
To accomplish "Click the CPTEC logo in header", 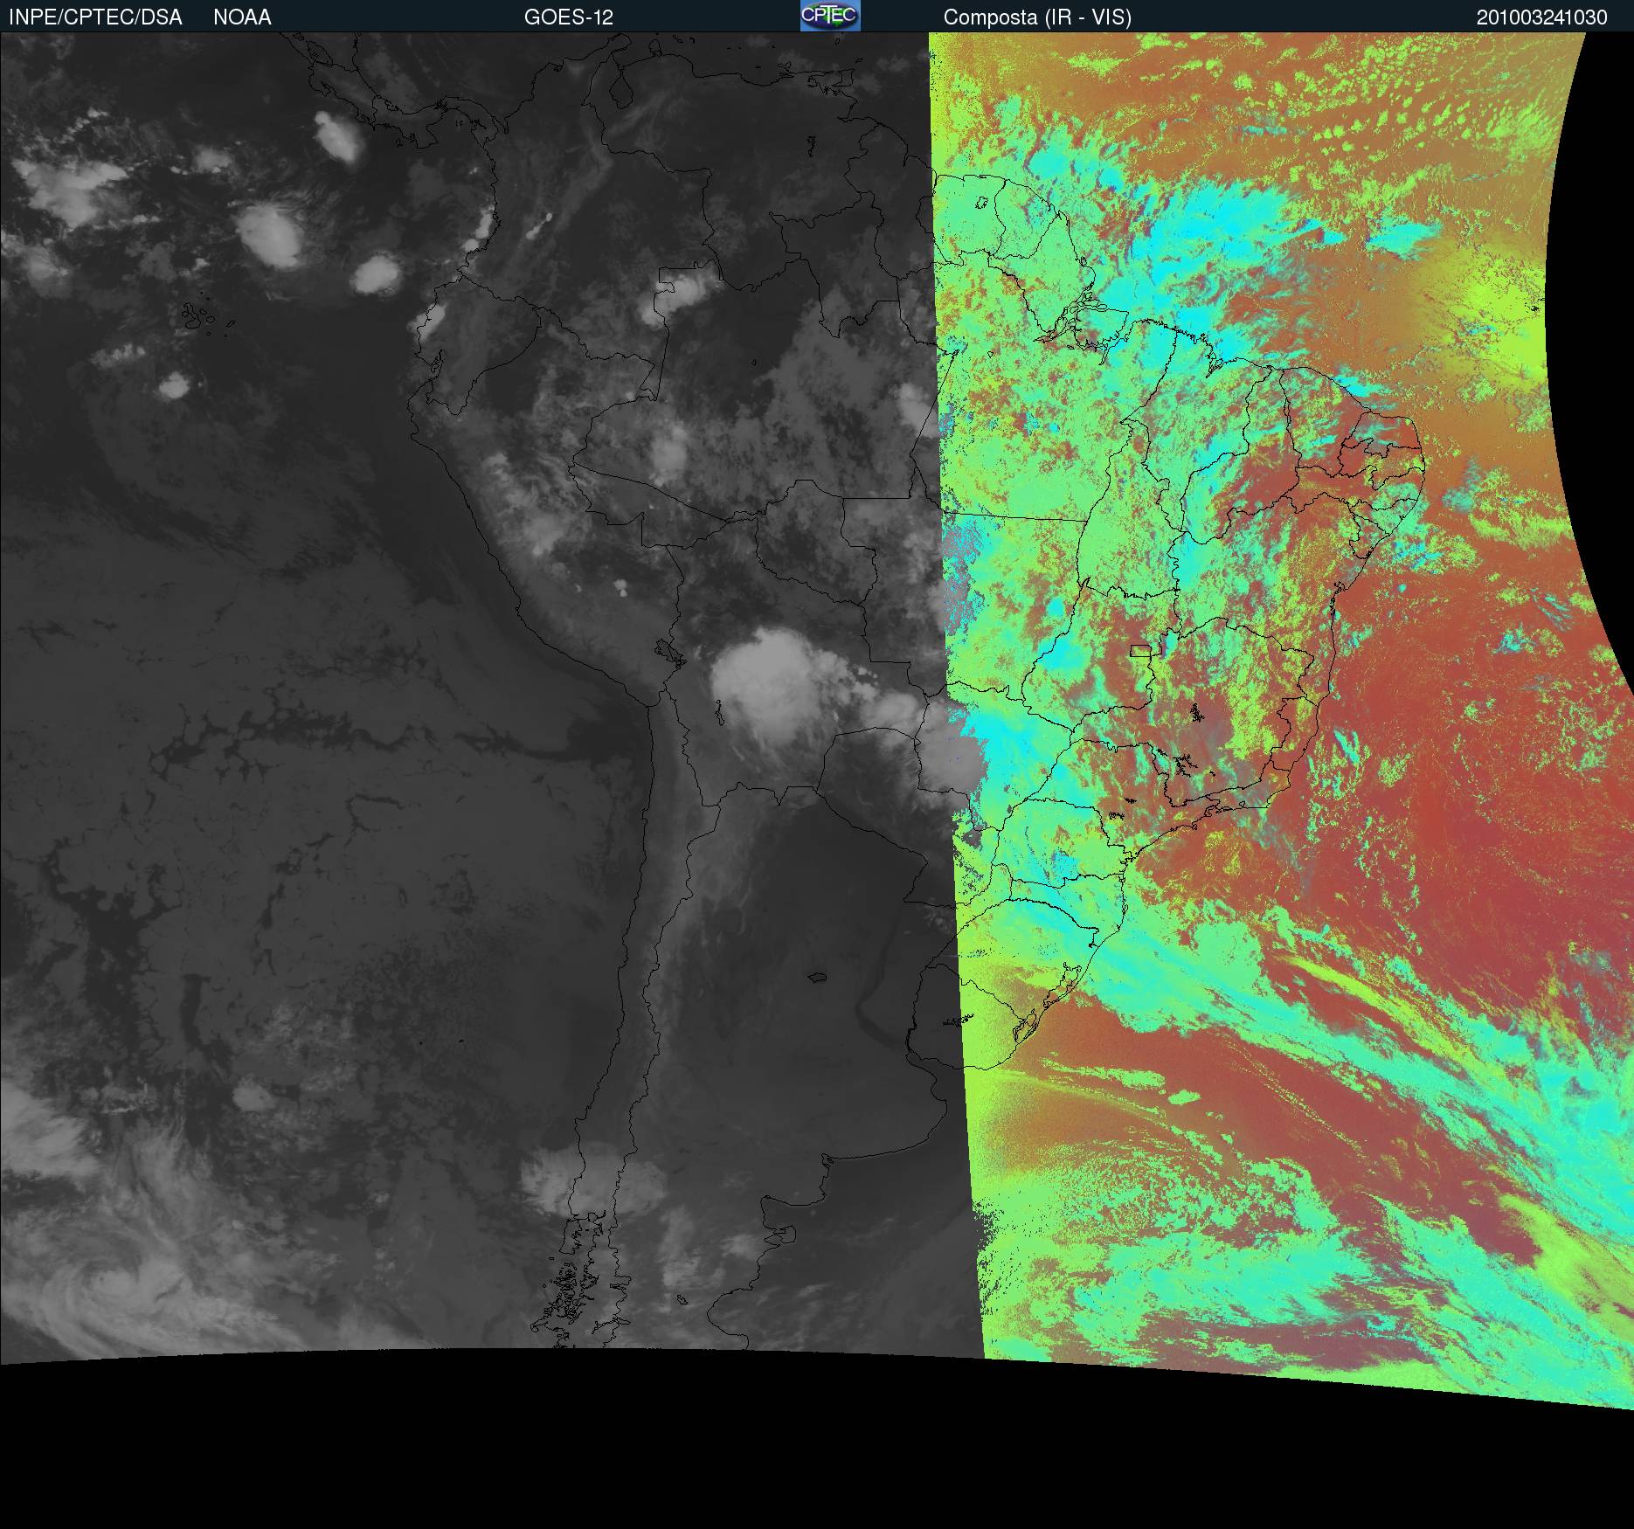I will (830, 16).
